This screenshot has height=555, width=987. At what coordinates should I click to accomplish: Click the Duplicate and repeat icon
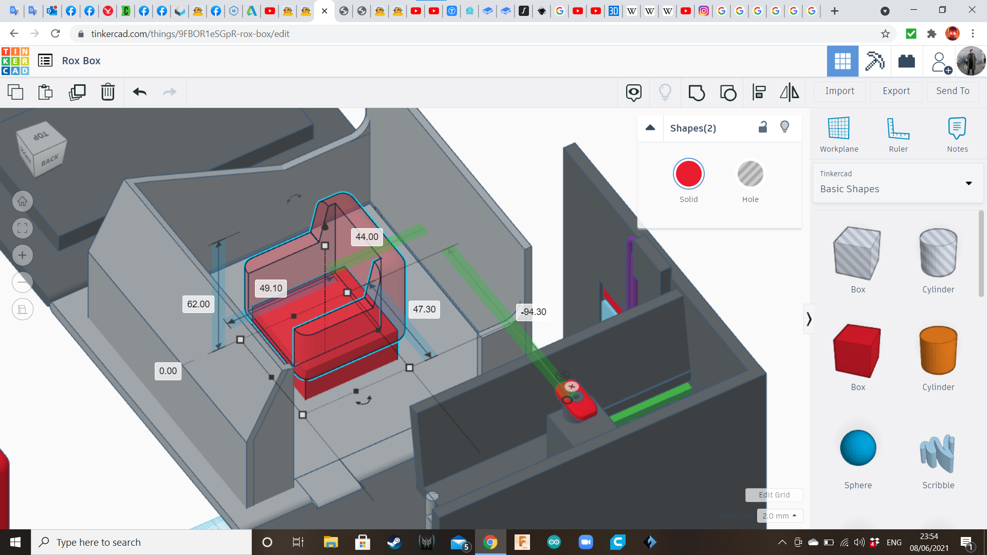click(77, 92)
